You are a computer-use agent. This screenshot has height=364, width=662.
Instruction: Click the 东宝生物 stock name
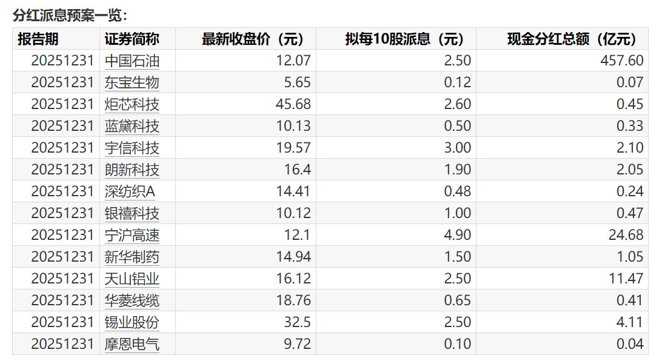click(x=132, y=82)
